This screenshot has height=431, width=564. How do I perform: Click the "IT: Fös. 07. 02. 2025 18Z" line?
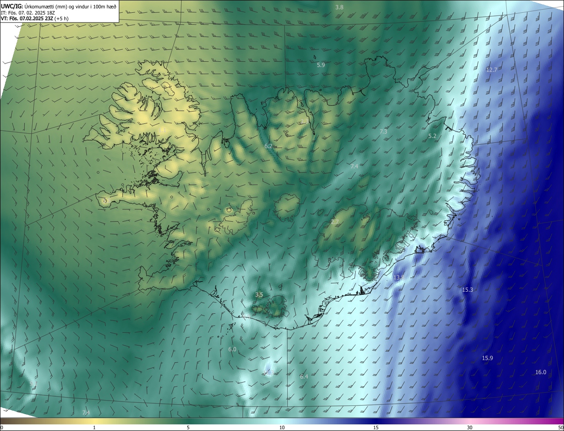point(28,12)
